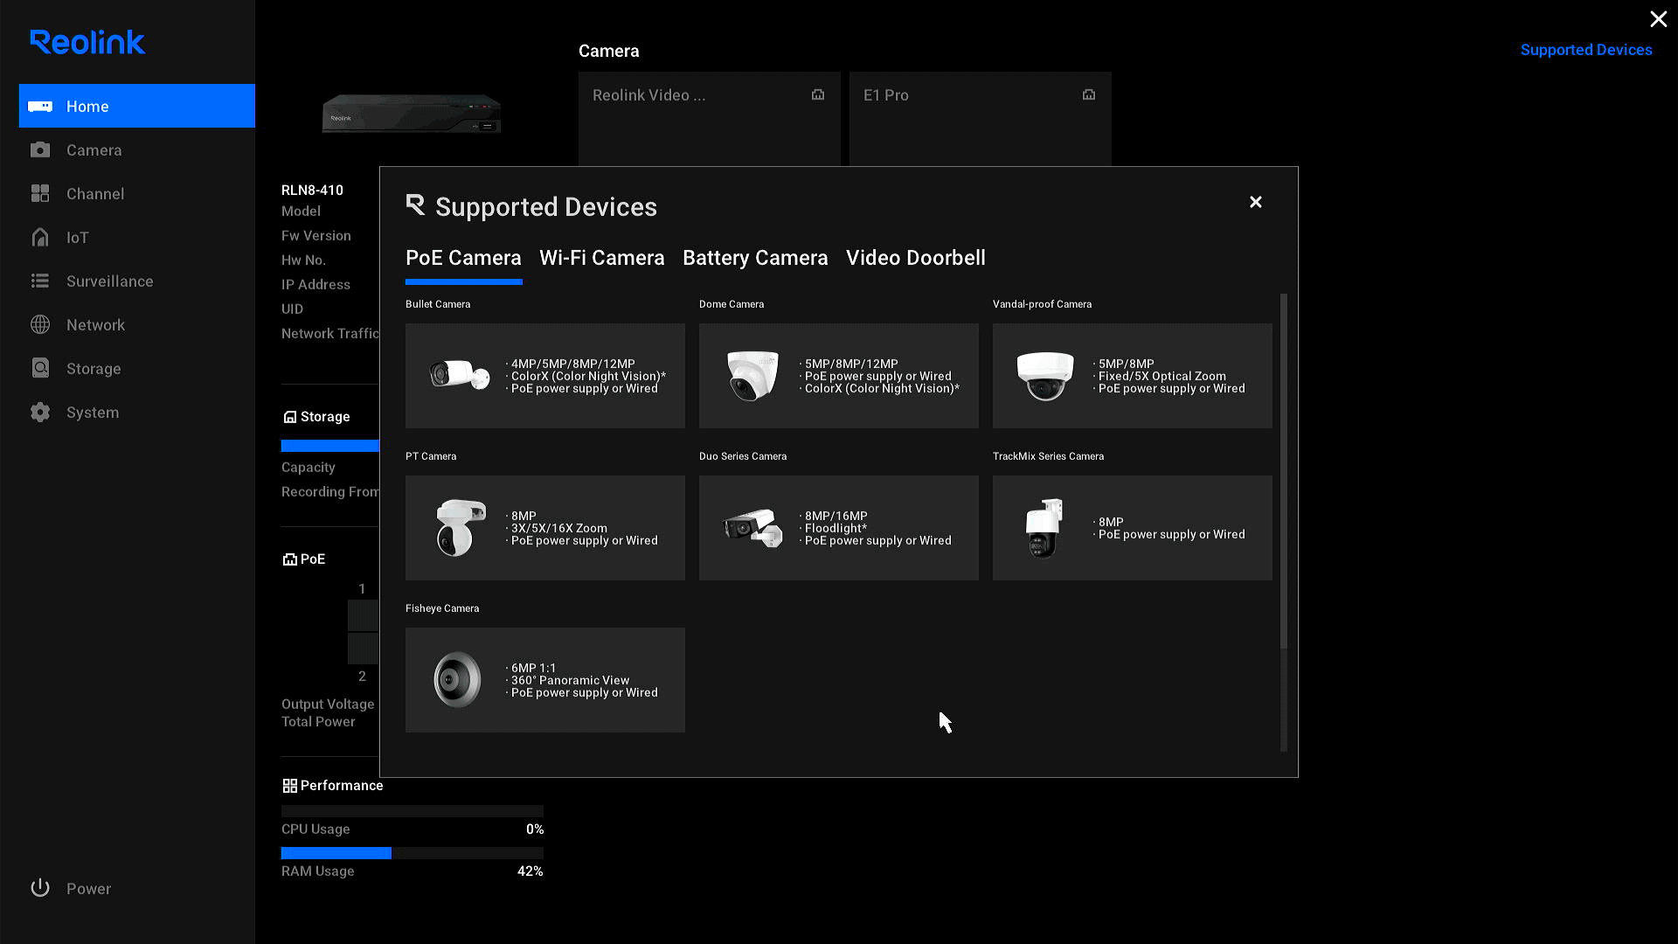Click the TrackMix Camera product image
Screen dimensions: 1678x944
tap(1044, 528)
